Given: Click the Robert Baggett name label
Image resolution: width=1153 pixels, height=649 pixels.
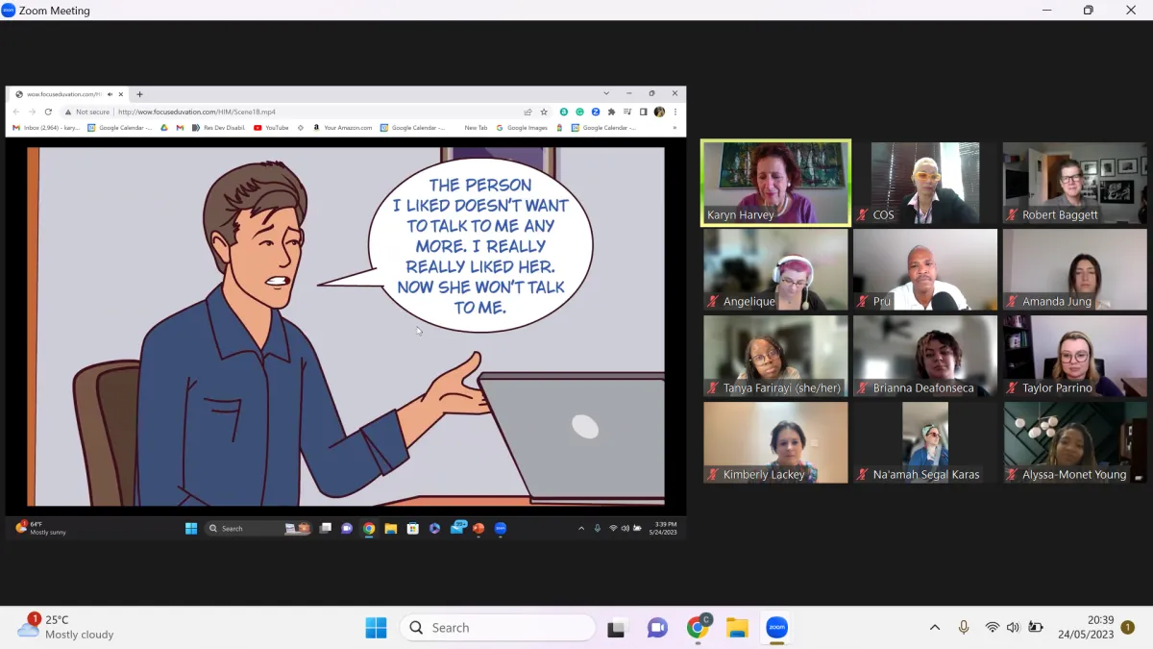Looking at the screenshot, I should coord(1060,215).
